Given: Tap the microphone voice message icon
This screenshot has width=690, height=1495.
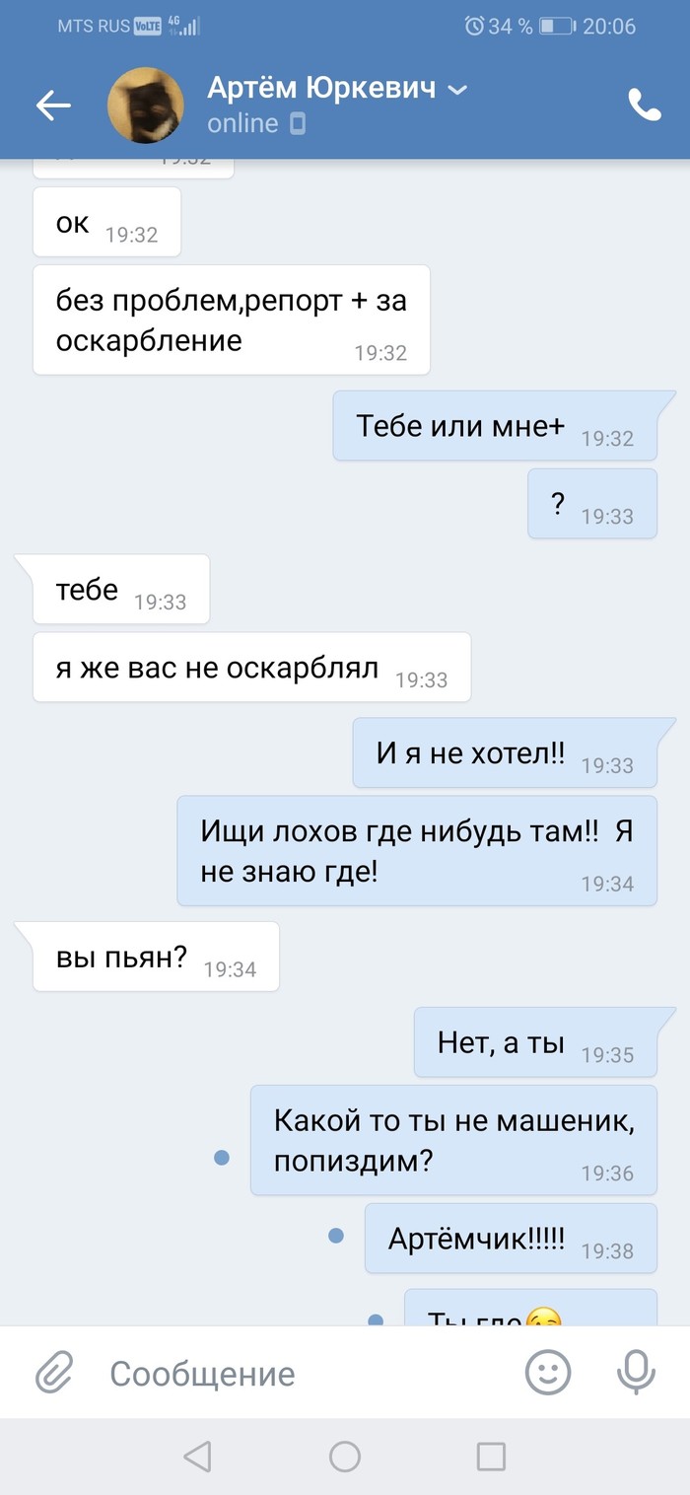Looking at the screenshot, I should 636,1372.
